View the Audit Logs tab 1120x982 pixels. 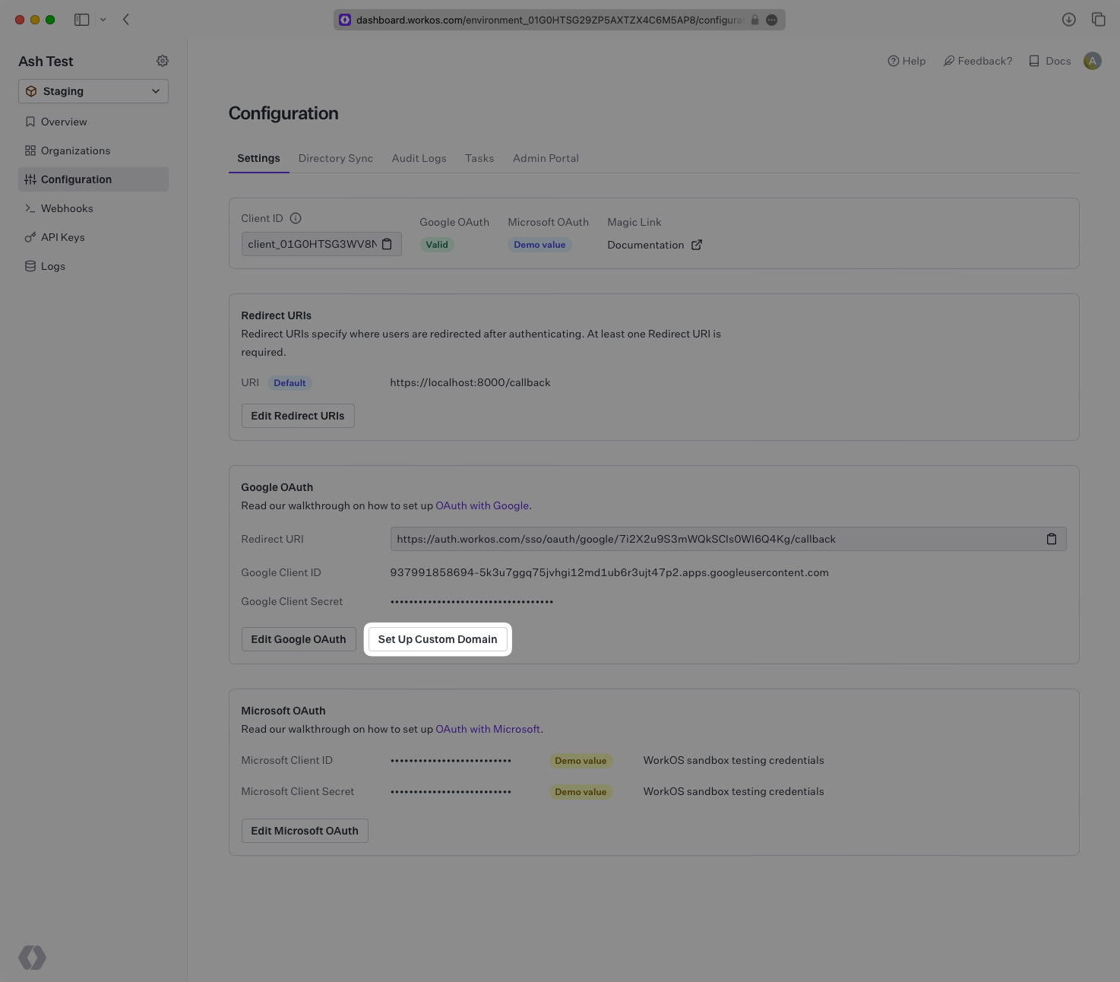tap(419, 158)
